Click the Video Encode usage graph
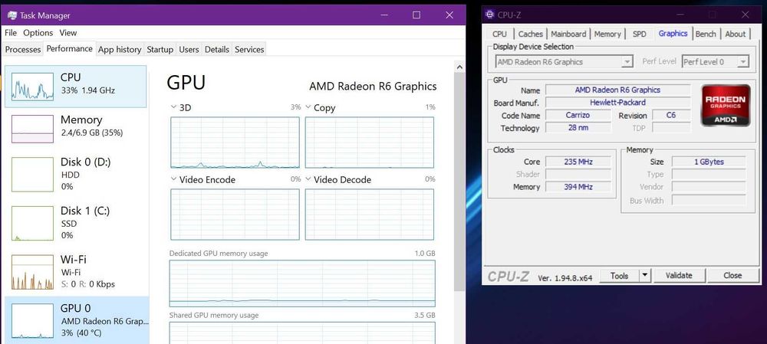 click(x=235, y=215)
